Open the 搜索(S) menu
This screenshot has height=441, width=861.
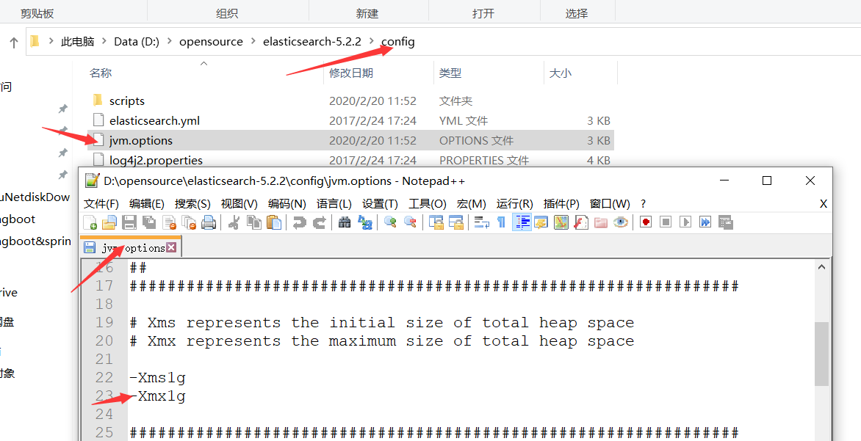(x=192, y=203)
